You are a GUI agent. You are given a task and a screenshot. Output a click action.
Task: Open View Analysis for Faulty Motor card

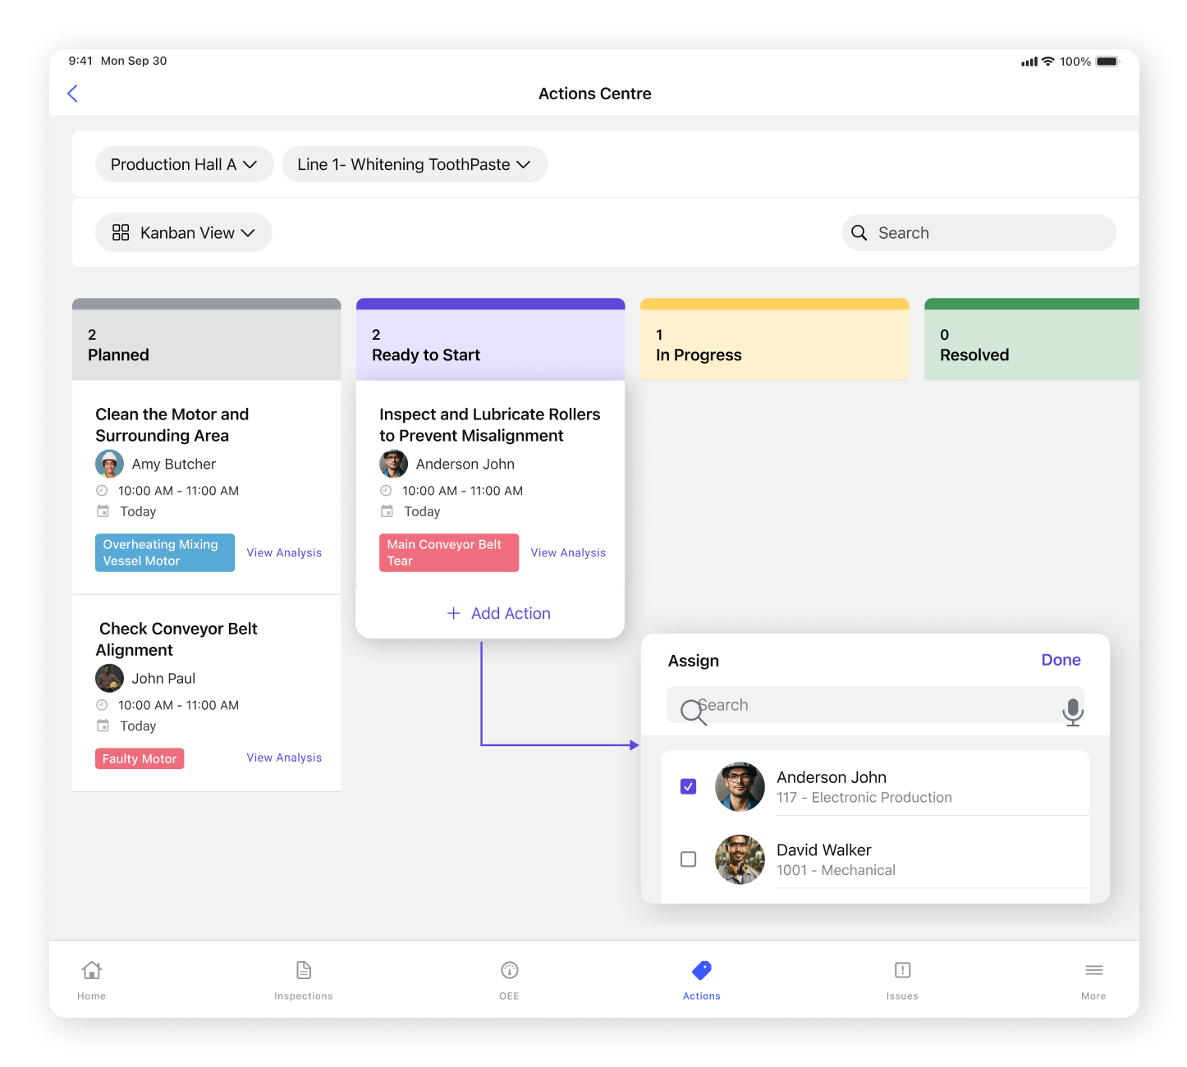click(284, 758)
